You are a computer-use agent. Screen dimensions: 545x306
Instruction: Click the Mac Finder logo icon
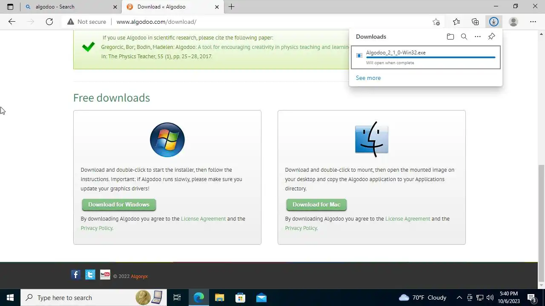372,139
